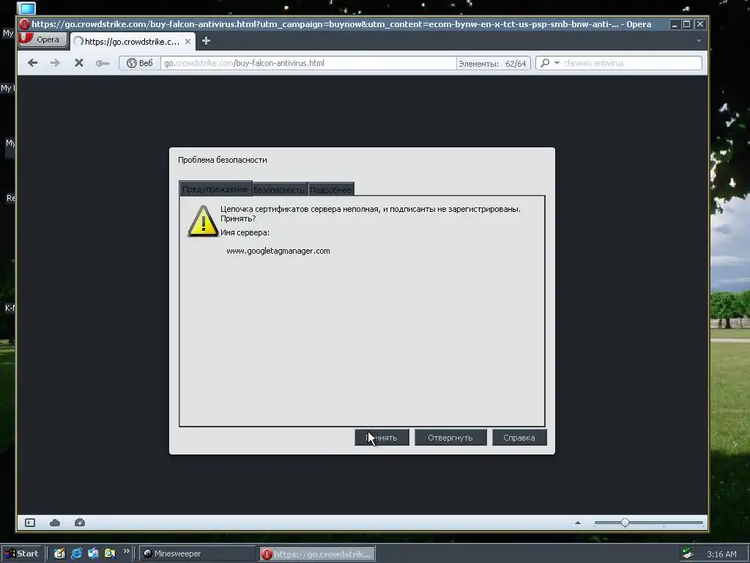Launch Outlook Express from quick launch
The height and width of the screenshot is (563, 750).
93,553
